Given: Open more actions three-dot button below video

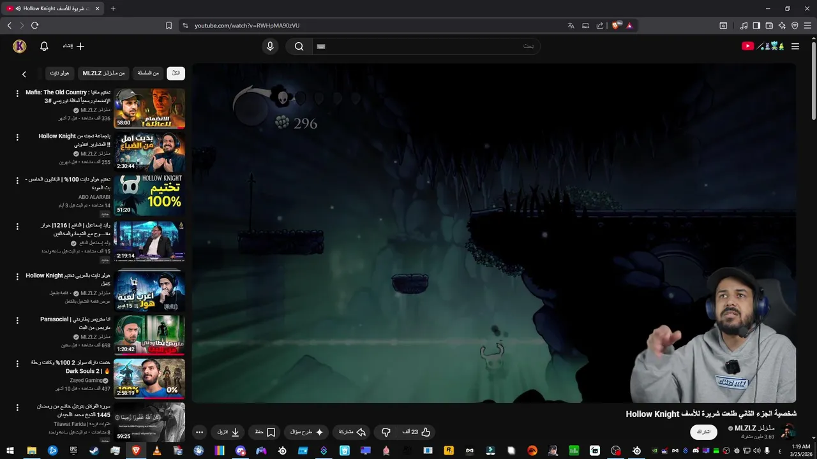Looking at the screenshot, I should (199, 432).
